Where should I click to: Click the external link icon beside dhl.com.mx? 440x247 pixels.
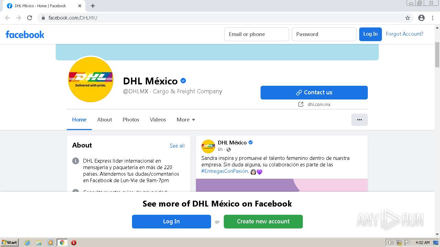[301, 104]
